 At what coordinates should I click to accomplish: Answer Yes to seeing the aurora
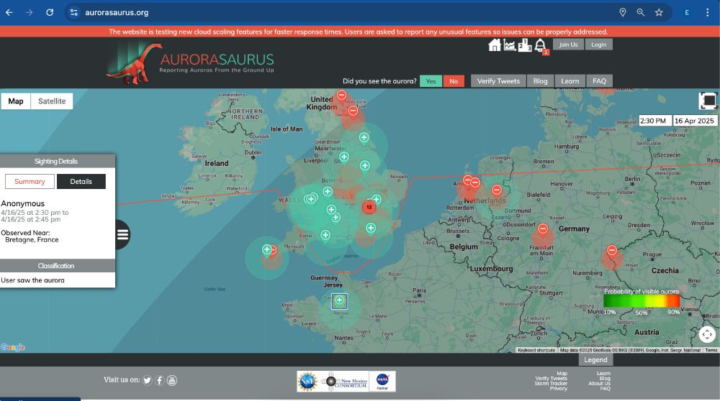pos(431,81)
